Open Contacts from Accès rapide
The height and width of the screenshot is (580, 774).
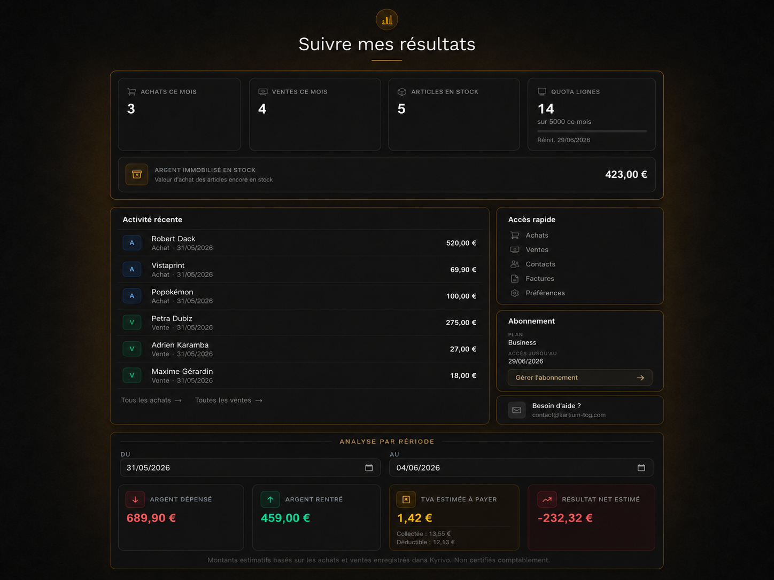(540, 264)
